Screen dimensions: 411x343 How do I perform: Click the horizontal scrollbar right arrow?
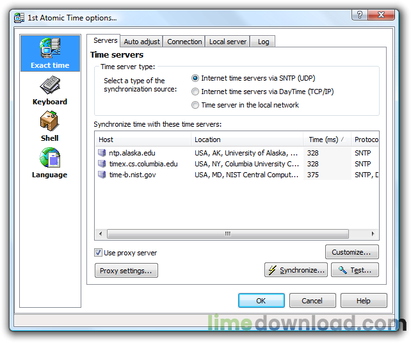coord(373,234)
